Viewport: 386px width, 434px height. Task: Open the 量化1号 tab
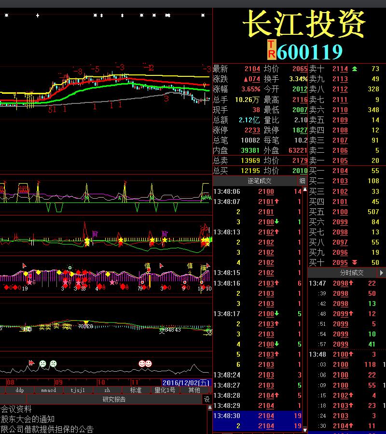165,390
